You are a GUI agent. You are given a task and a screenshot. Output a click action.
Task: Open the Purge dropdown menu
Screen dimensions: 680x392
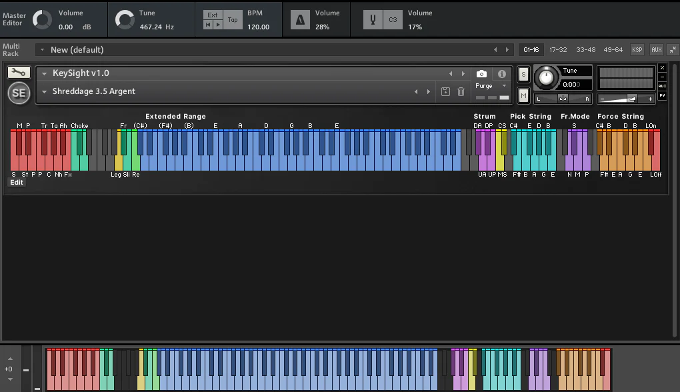(504, 86)
